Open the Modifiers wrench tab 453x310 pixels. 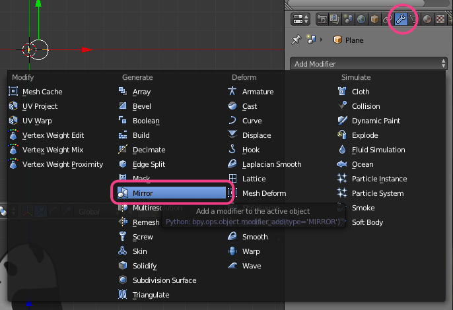pyautogui.click(x=401, y=19)
